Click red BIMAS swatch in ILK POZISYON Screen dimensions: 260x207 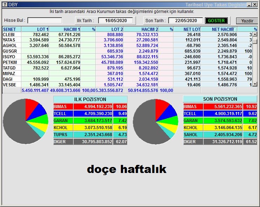click(x=63, y=107)
